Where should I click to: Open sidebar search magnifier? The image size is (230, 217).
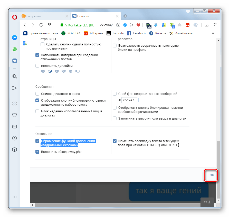click(15, 76)
